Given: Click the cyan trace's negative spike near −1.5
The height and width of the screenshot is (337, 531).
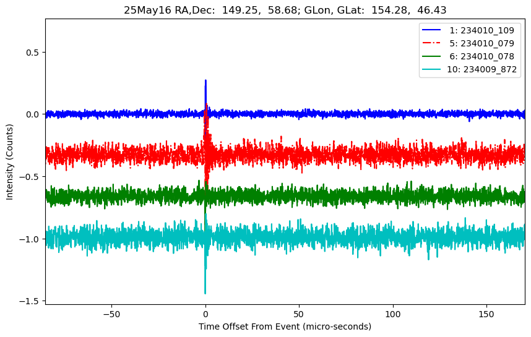Looking at the screenshot, I should coord(205,292).
